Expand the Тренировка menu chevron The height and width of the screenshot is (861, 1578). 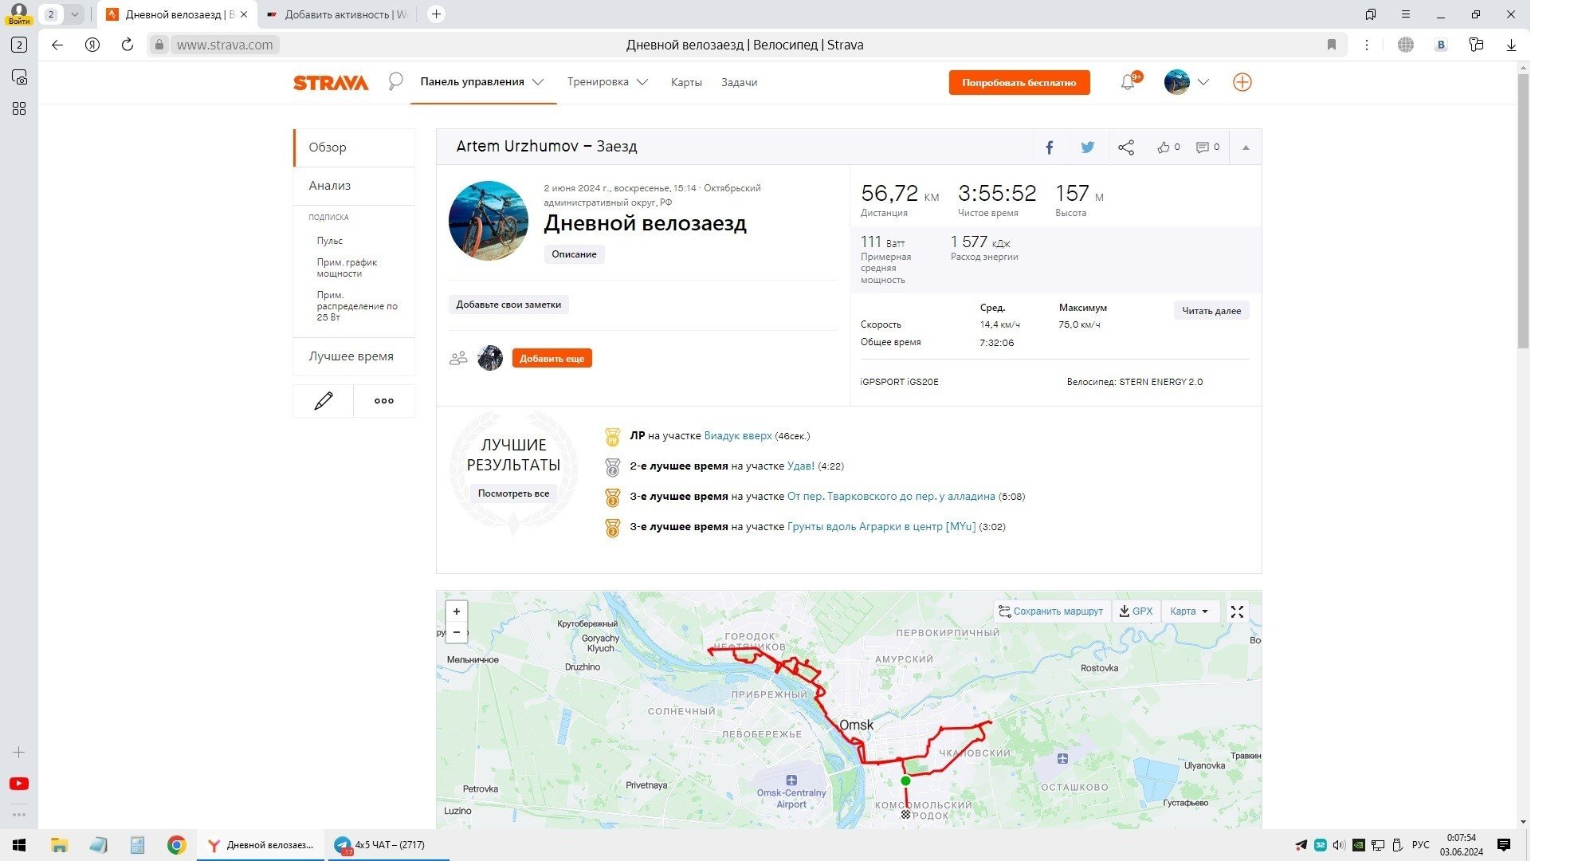(x=642, y=82)
